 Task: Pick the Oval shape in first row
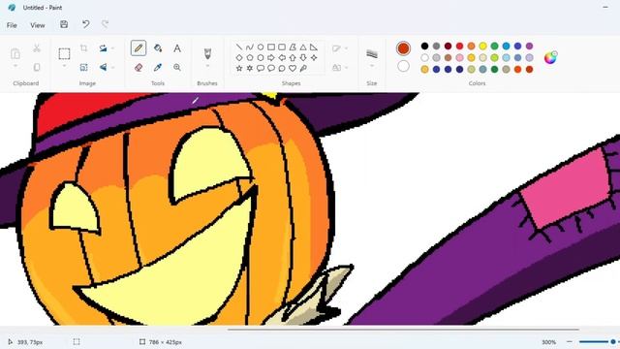261,48
